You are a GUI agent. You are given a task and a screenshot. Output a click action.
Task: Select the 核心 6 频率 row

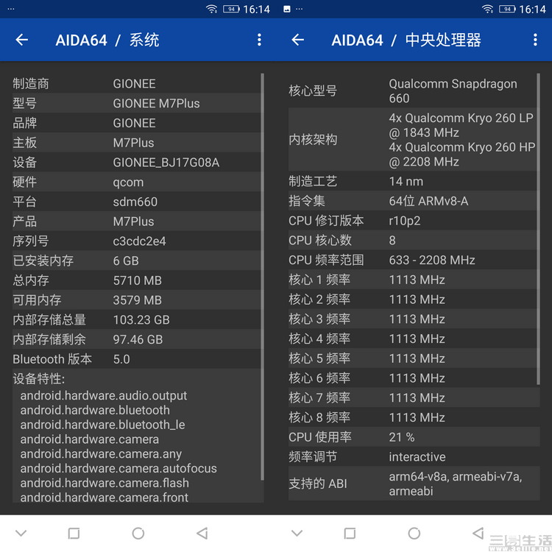point(413,378)
